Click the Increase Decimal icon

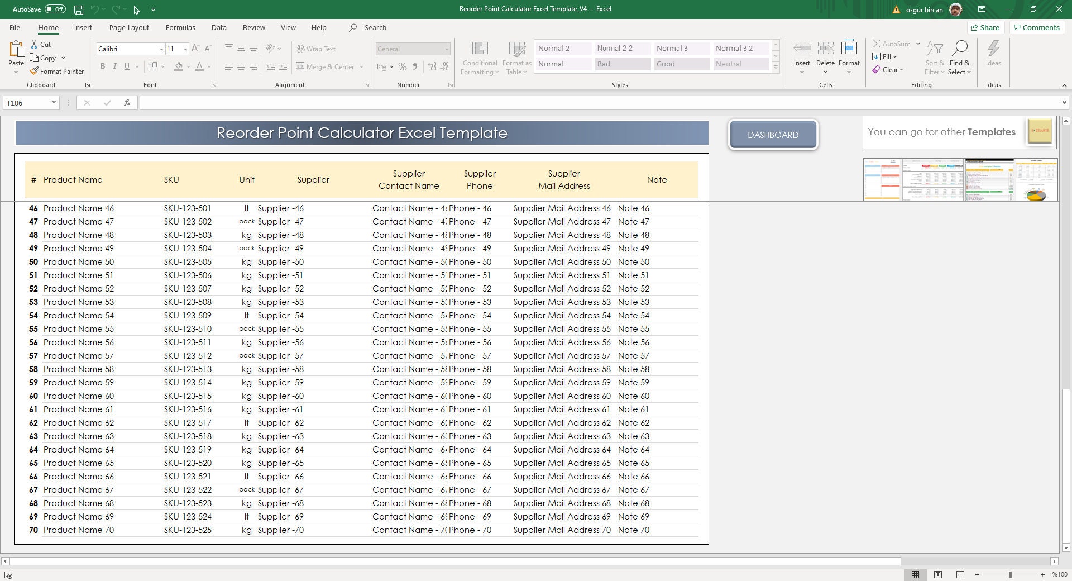432,66
